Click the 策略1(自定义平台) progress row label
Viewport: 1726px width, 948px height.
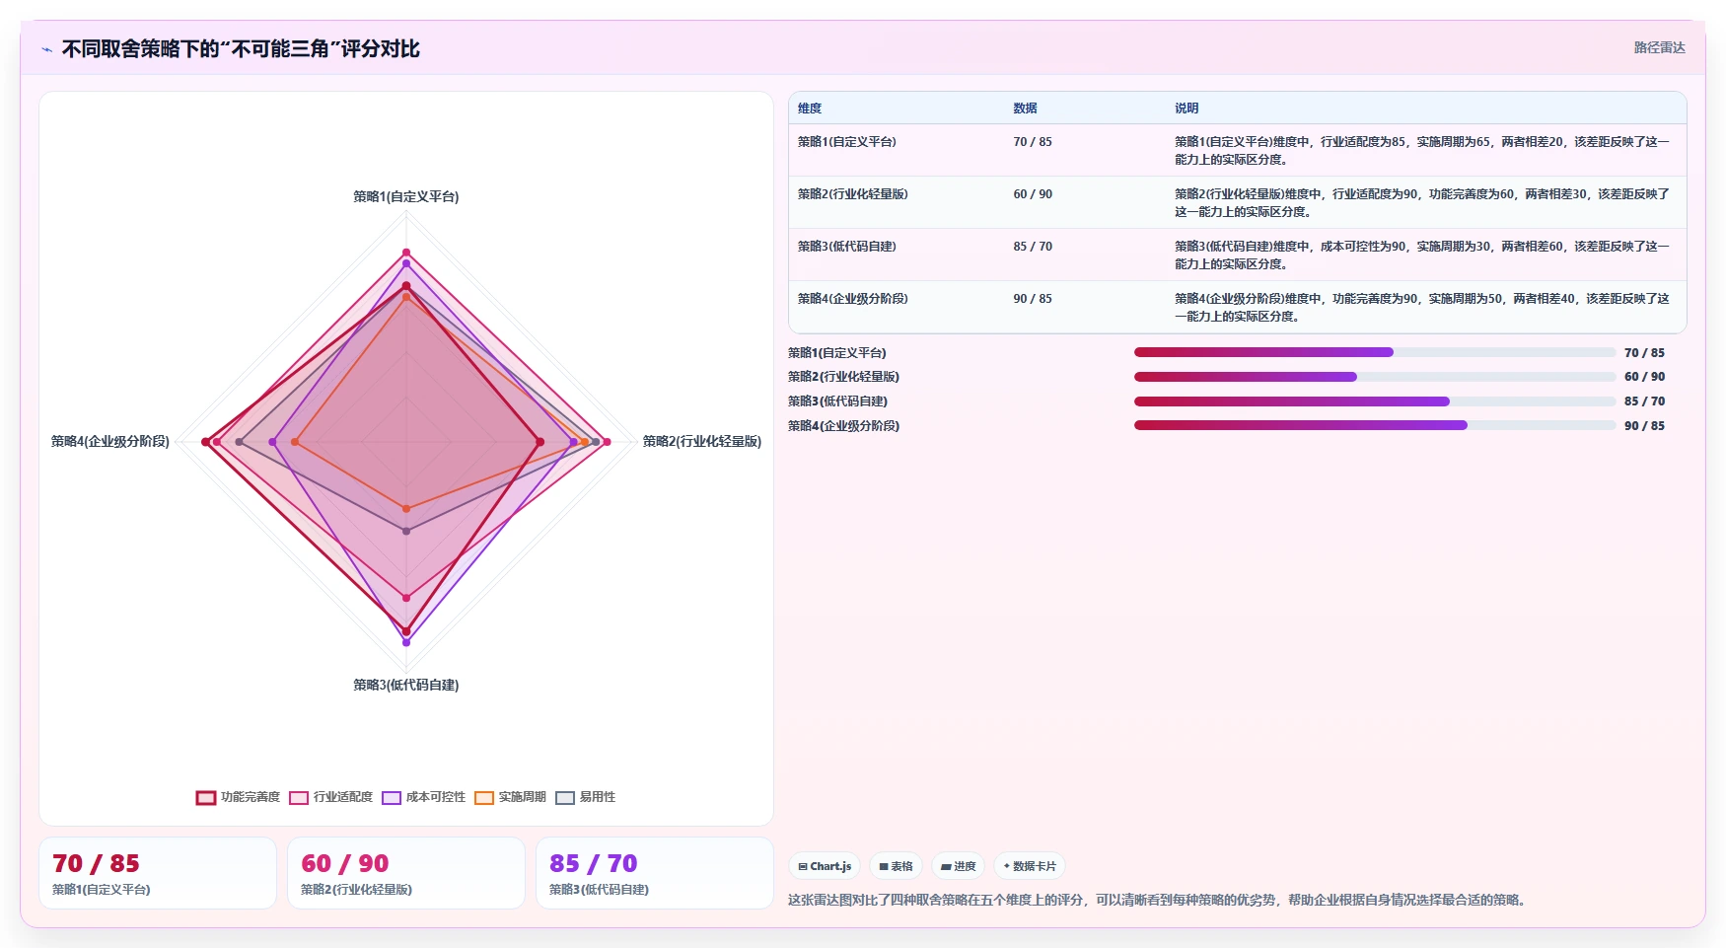coord(836,353)
